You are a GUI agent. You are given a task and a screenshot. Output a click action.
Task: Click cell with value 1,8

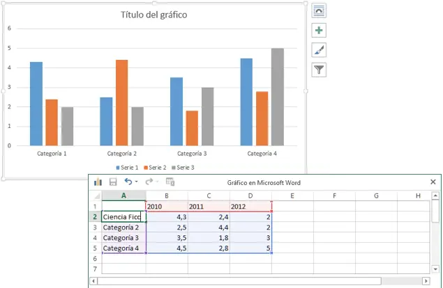pos(209,237)
